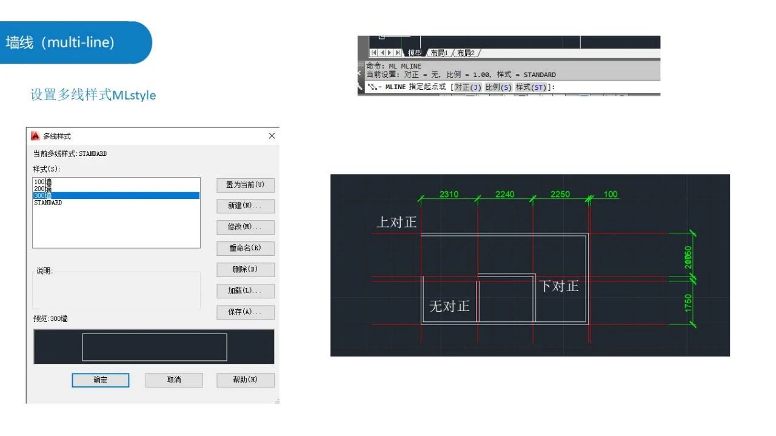Click the 删除(D) button
Image resolution: width=776 pixels, height=436 pixels.
coord(246,270)
